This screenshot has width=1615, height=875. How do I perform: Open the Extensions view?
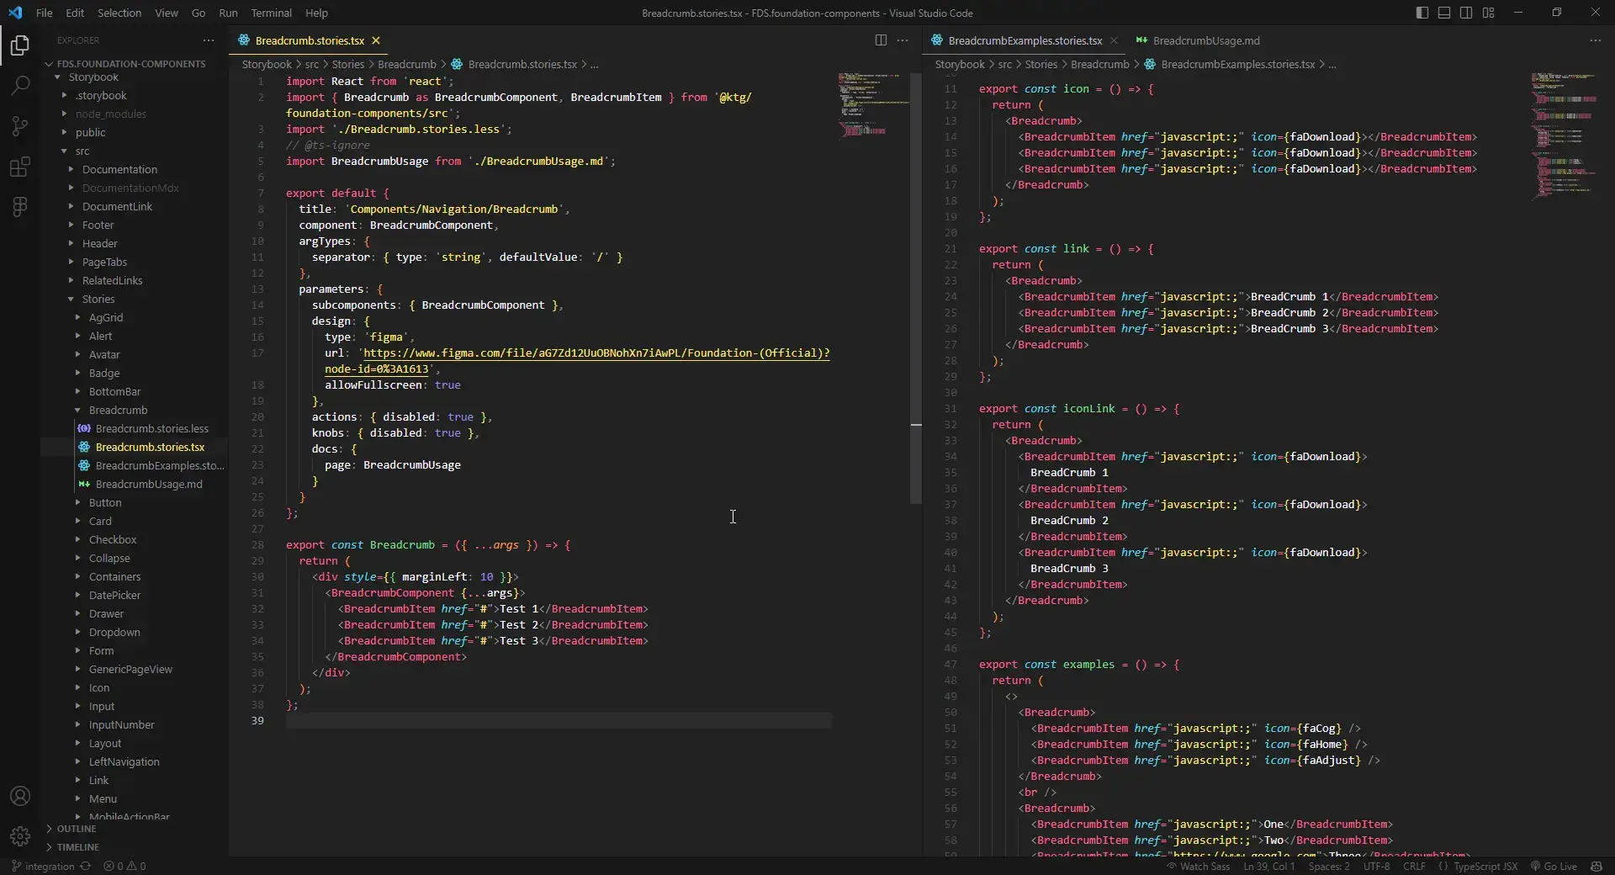click(20, 167)
